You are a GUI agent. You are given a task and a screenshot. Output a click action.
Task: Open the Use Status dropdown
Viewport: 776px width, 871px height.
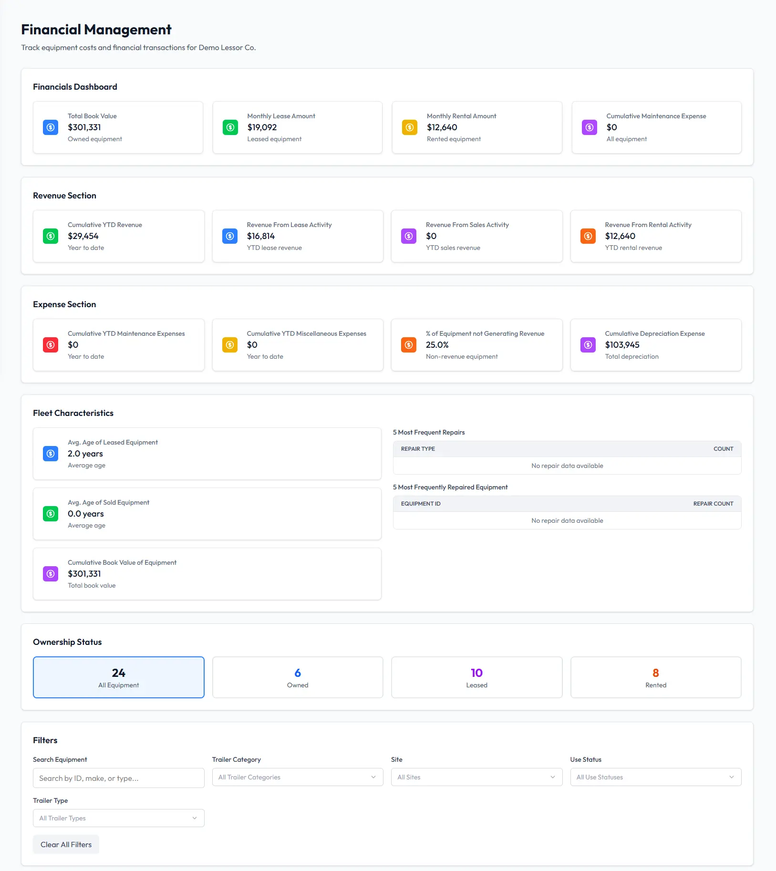pyautogui.click(x=656, y=777)
